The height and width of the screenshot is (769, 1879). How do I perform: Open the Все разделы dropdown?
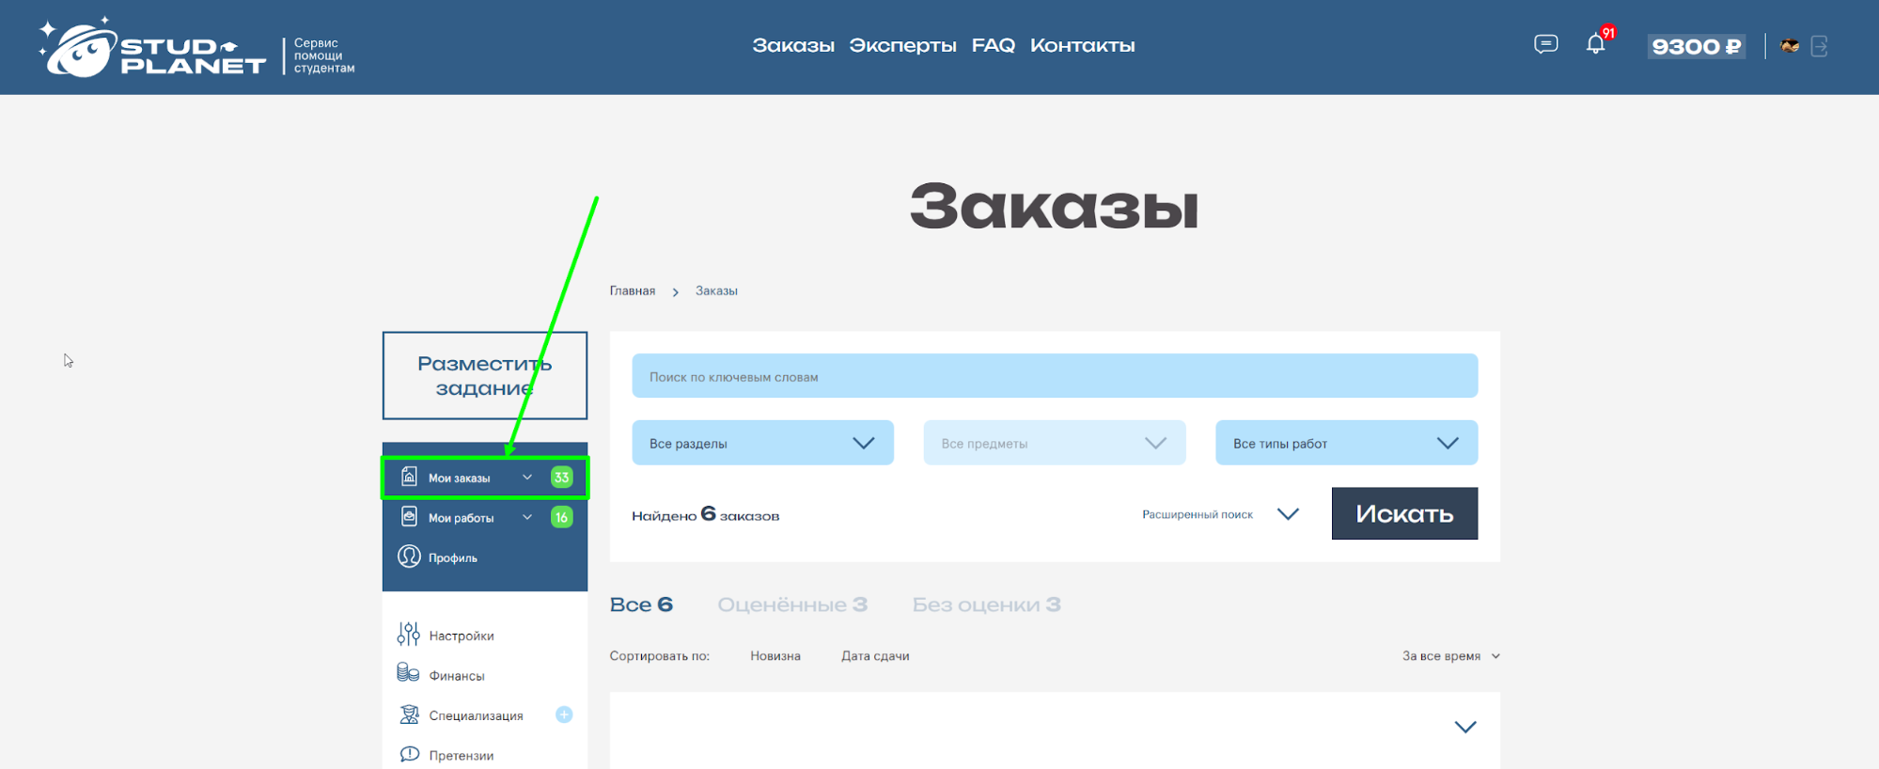click(761, 443)
